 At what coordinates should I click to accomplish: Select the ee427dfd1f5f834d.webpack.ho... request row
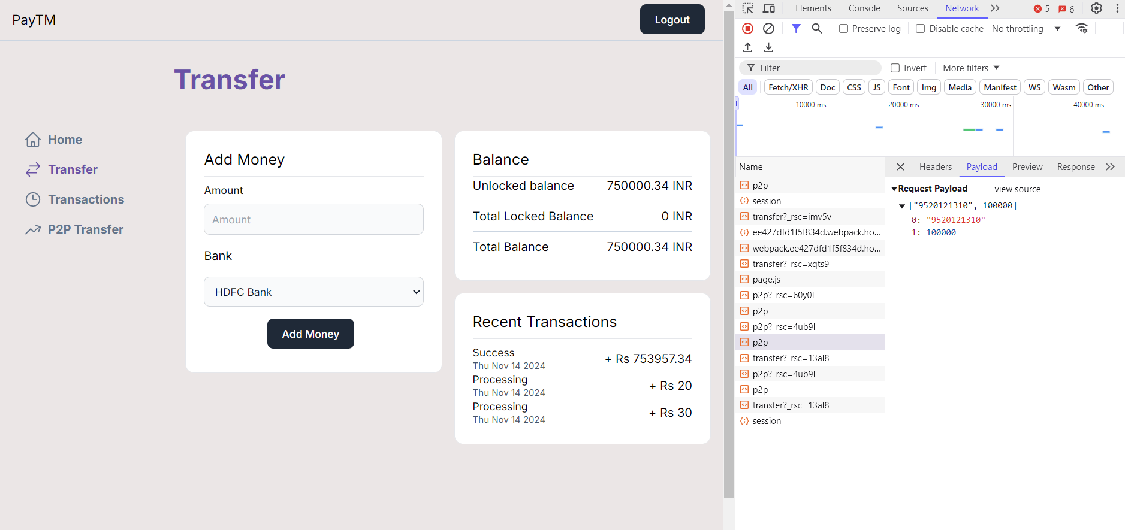tap(810, 232)
